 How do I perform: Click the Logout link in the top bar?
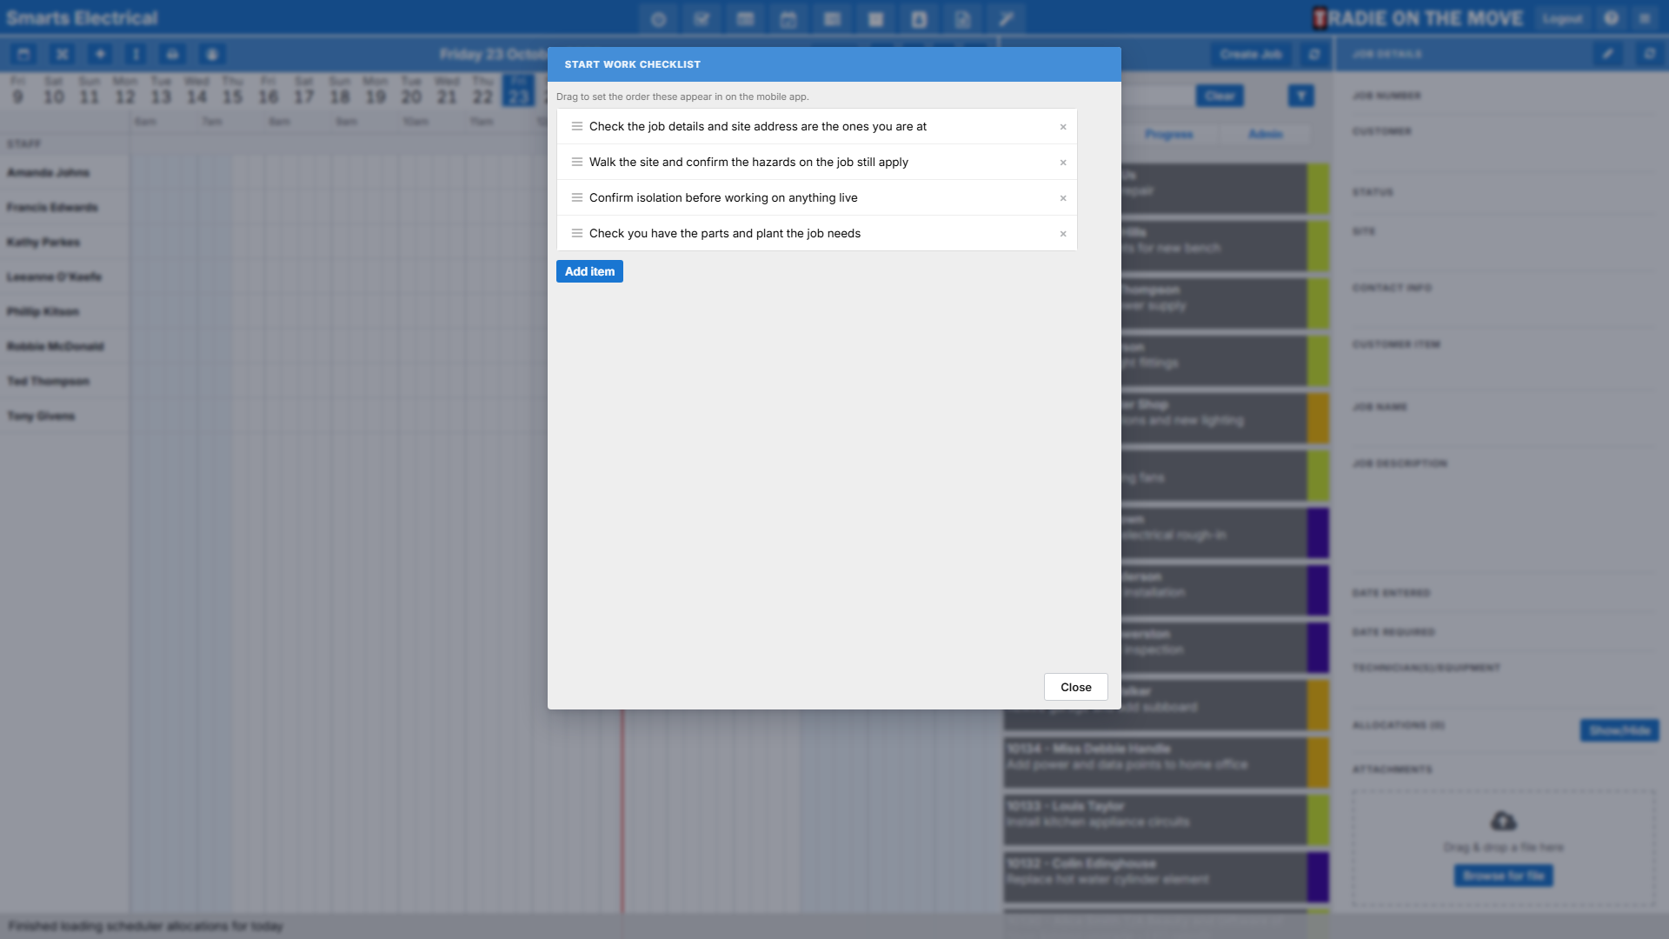click(1562, 18)
